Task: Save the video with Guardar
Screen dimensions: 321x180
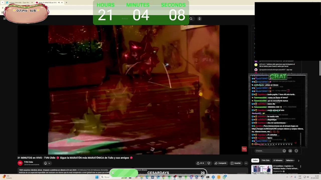Action: pyautogui.click(x=236, y=163)
